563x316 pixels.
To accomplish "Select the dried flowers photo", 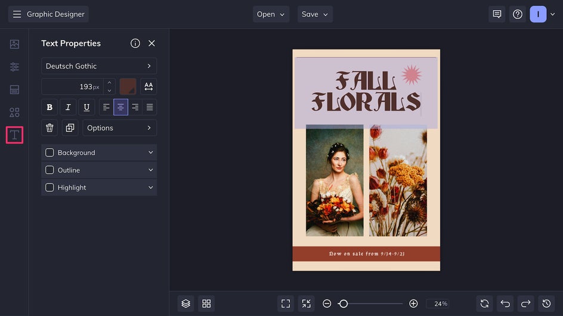I will pyautogui.click(x=398, y=180).
